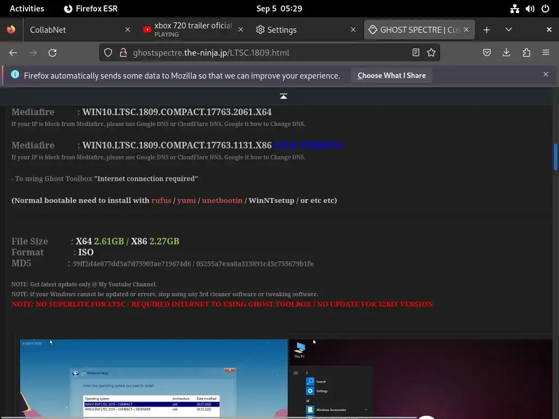Click the Firefox logo icon in tab bar
The height and width of the screenshot is (419, 559).
point(11,29)
